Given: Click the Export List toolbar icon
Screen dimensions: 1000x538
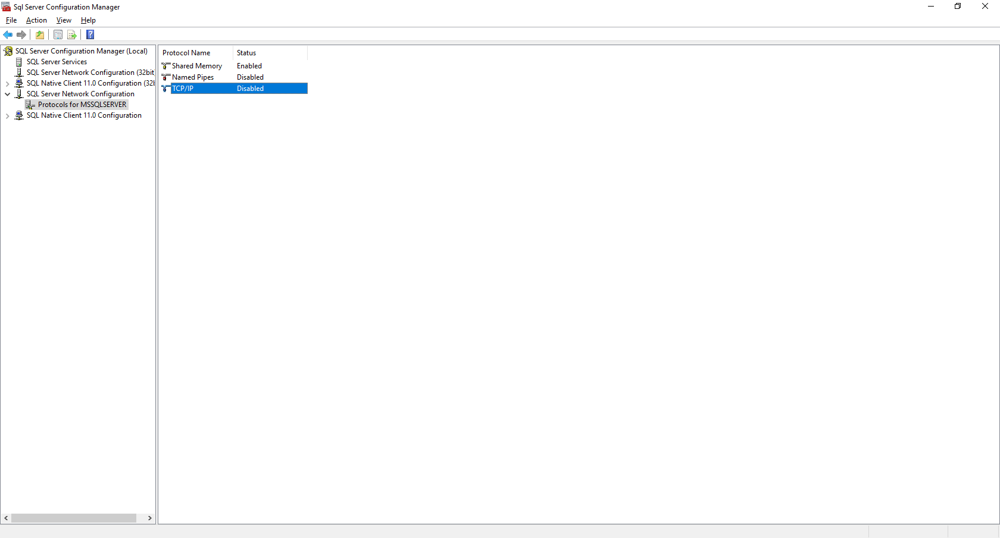Looking at the screenshot, I should [x=72, y=35].
